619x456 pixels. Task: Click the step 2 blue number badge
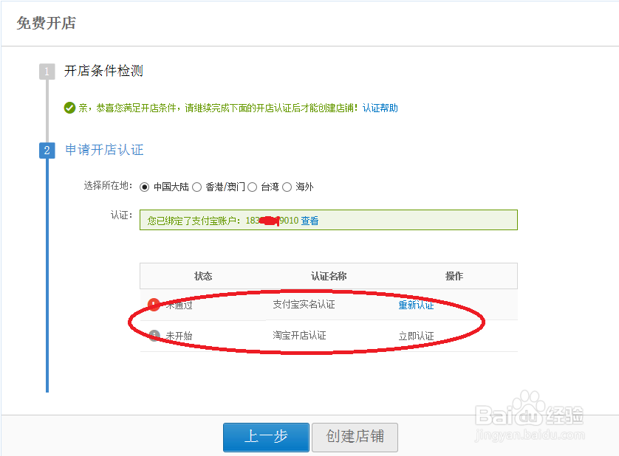[x=47, y=151]
